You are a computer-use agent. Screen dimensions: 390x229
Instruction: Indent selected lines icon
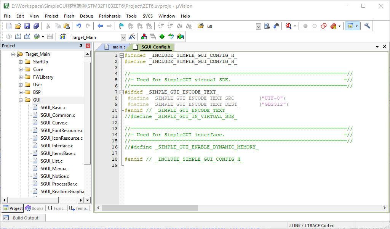click(x=161, y=26)
